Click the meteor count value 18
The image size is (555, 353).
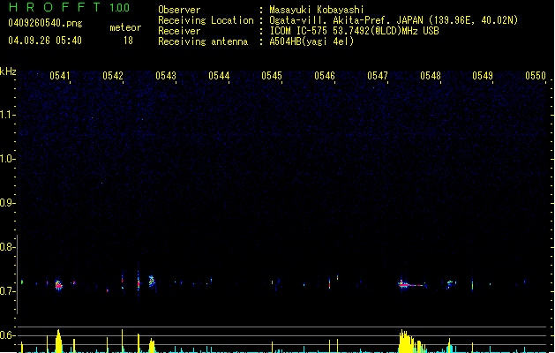coord(128,41)
